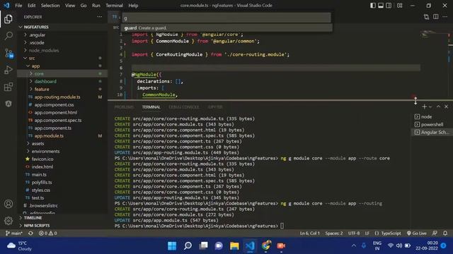This screenshot has width=453, height=254.
Task: Open the Explorer view in activity bar
Action: pyautogui.click(x=8, y=19)
